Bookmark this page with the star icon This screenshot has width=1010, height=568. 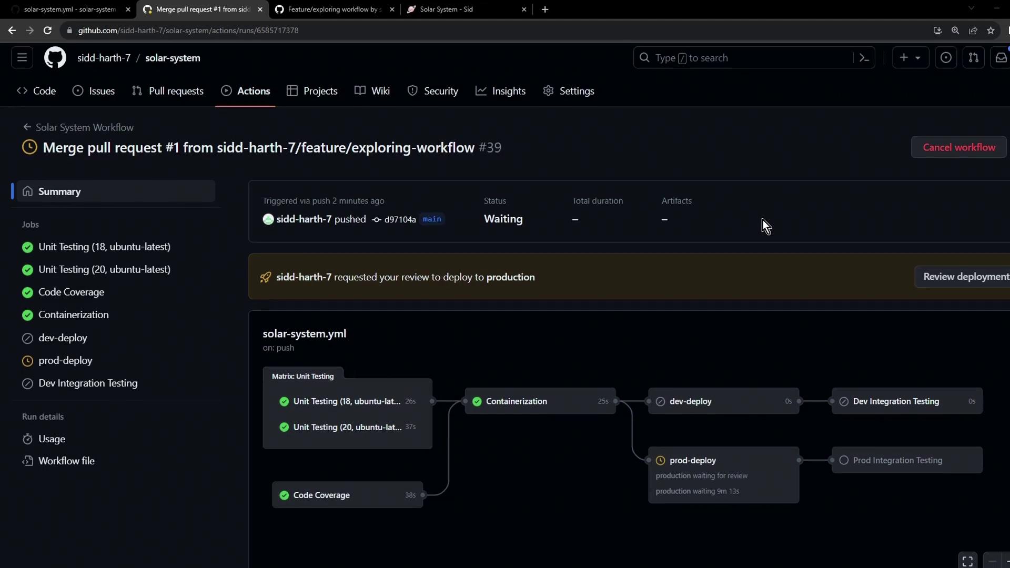click(x=991, y=31)
